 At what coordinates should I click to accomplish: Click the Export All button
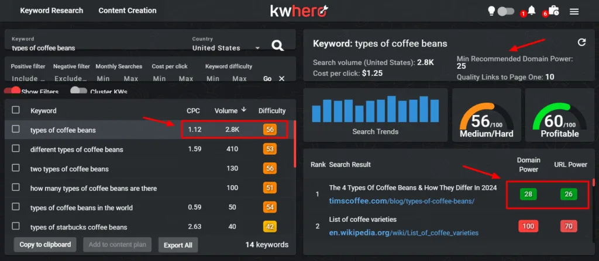pos(178,245)
